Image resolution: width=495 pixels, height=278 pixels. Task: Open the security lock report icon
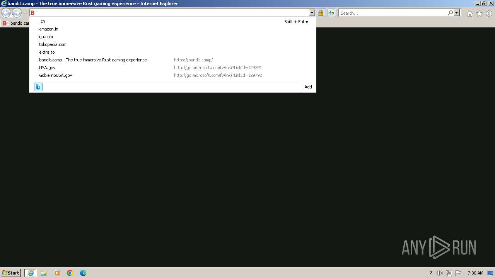[x=321, y=13]
